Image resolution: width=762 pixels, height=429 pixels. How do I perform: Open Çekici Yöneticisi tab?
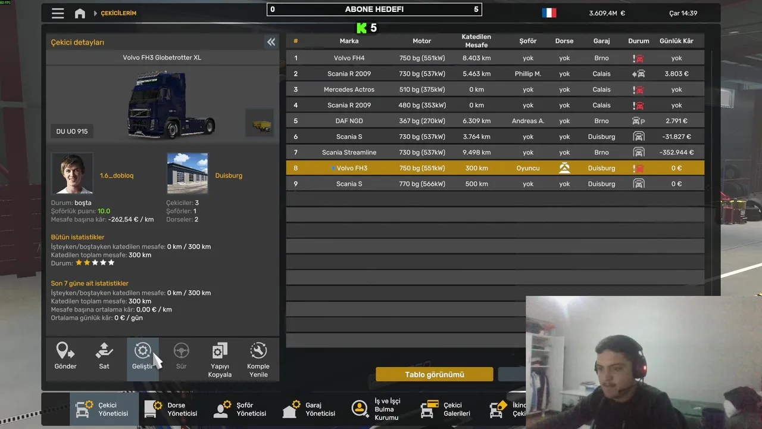click(x=104, y=409)
